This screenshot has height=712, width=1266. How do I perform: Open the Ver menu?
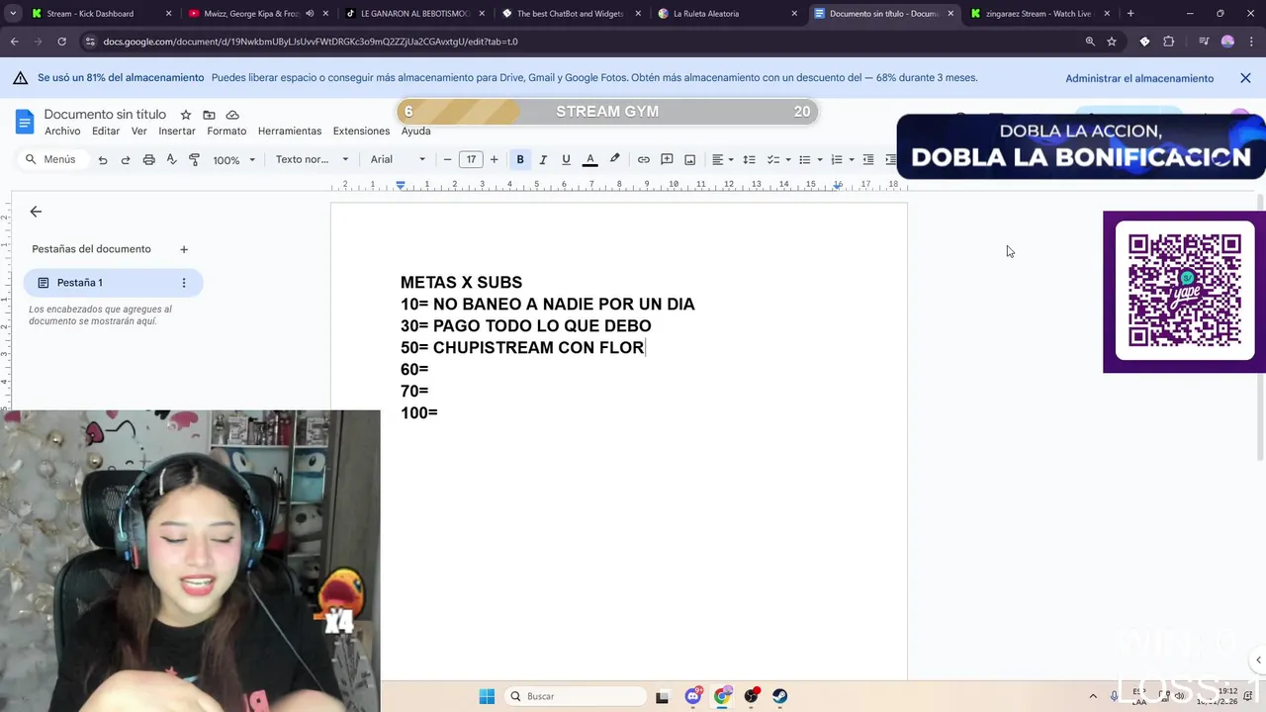pyautogui.click(x=139, y=131)
